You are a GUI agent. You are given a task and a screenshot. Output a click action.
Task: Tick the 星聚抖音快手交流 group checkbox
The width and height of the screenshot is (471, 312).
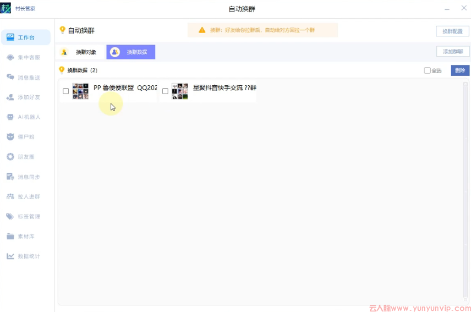click(165, 91)
